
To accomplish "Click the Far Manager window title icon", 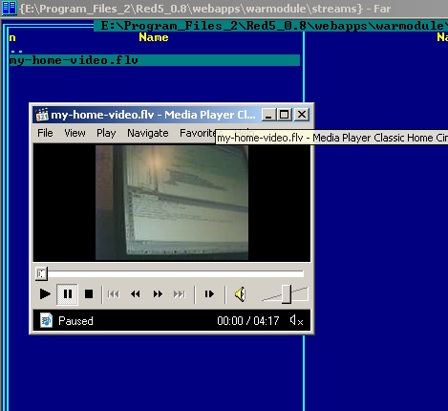I will pos(10,9).
